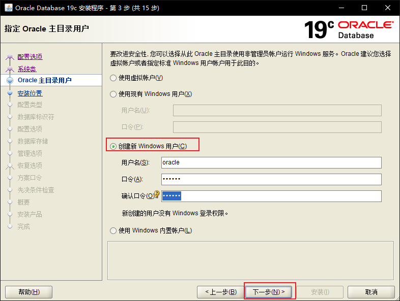Open the 安装位置 step link
400x301 pixels.
pyautogui.click(x=30, y=93)
